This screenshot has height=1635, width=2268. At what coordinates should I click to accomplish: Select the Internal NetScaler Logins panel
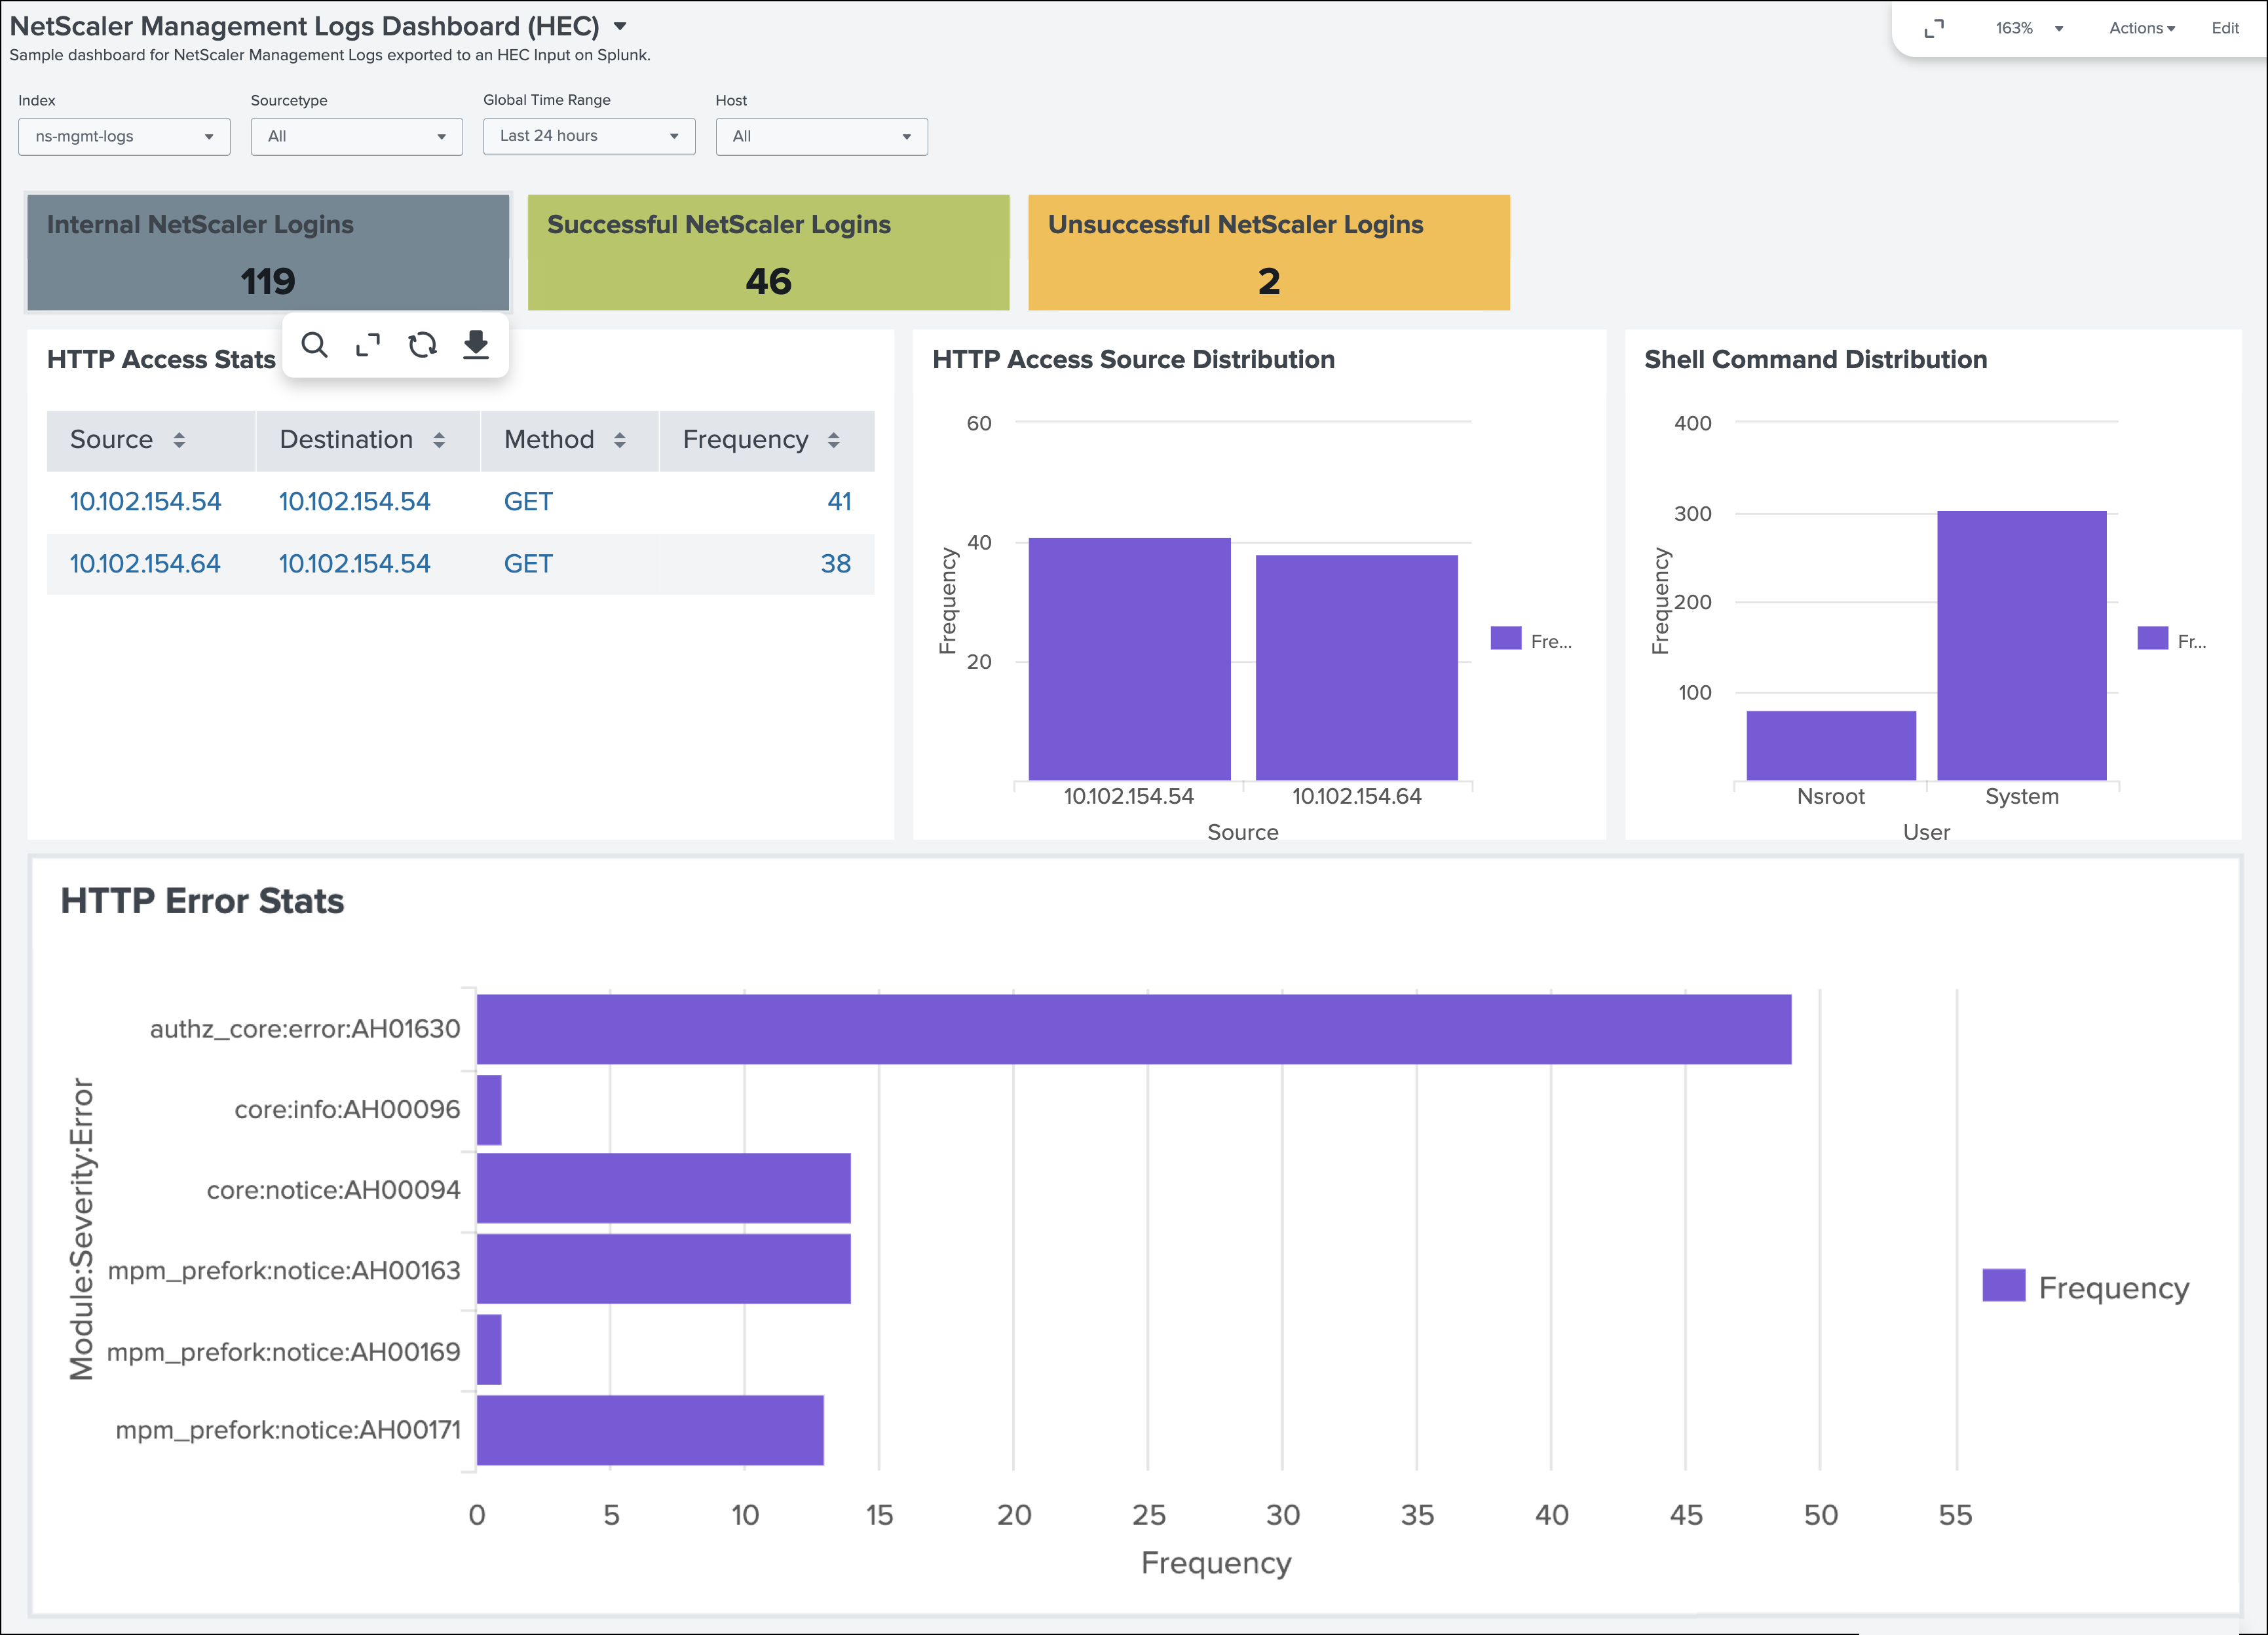268,252
